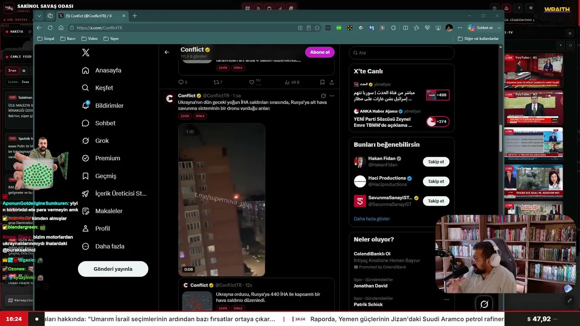This screenshot has width=580, height=326.
Task: Join the live space with +498 listeners
Action: tap(438, 95)
